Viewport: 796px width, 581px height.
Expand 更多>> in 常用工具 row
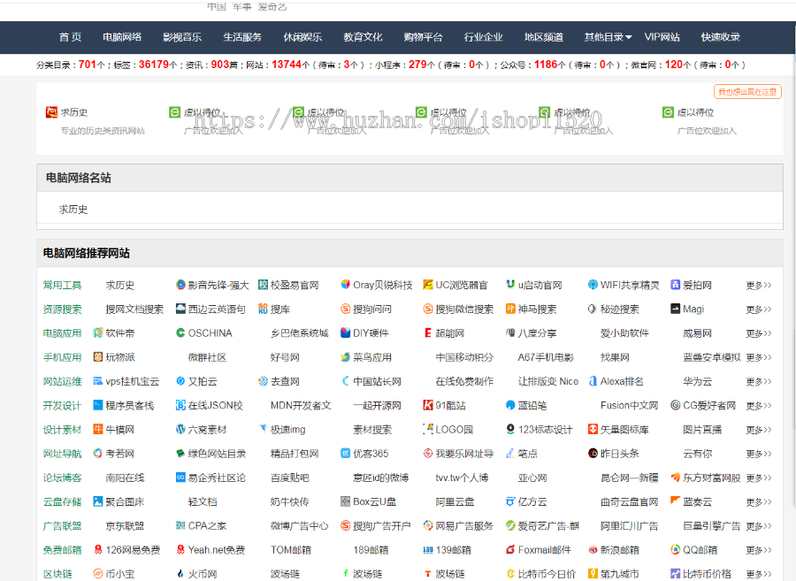coord(759,285)
